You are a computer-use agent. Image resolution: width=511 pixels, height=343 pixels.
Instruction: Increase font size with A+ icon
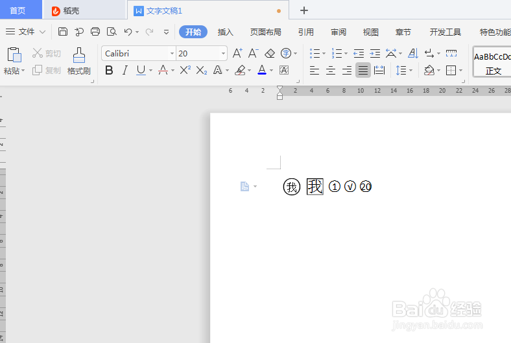point(237,53)
